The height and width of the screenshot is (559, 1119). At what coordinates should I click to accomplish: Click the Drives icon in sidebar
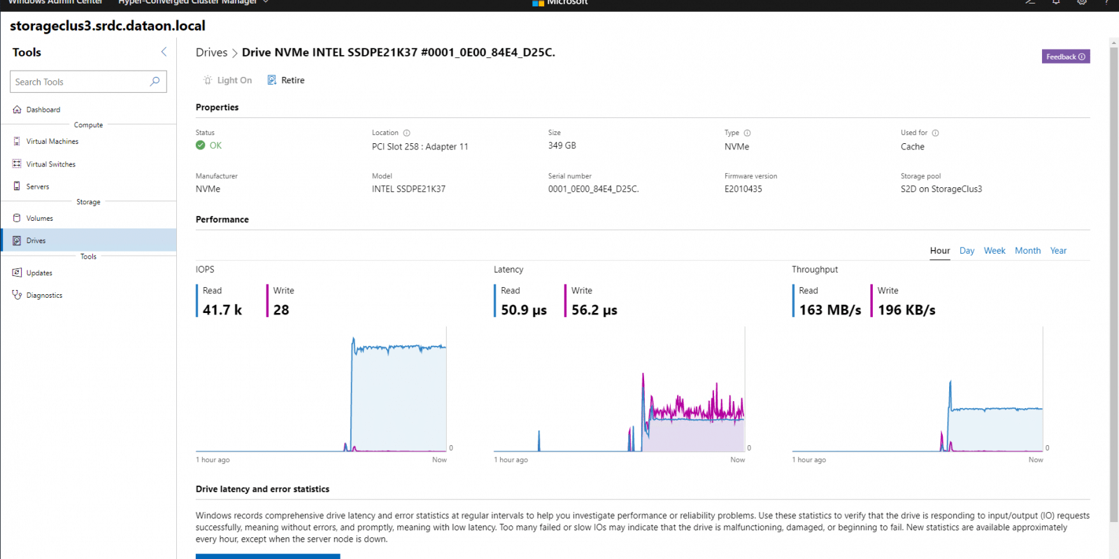click(x=17, y=240)
